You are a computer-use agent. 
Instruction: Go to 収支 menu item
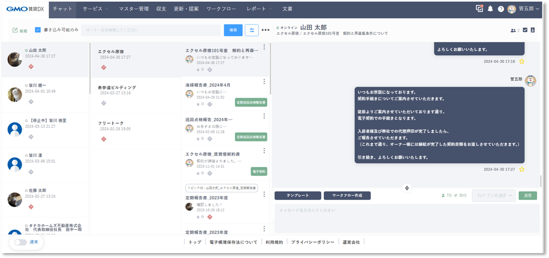coord(161,9)
